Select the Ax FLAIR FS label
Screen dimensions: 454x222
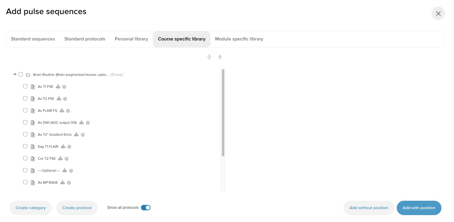pos(47,111)
